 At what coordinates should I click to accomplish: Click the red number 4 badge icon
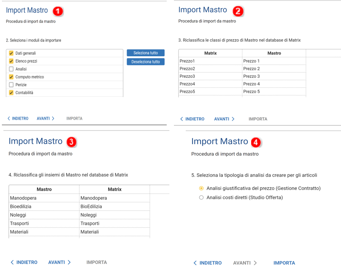(257, 143)
